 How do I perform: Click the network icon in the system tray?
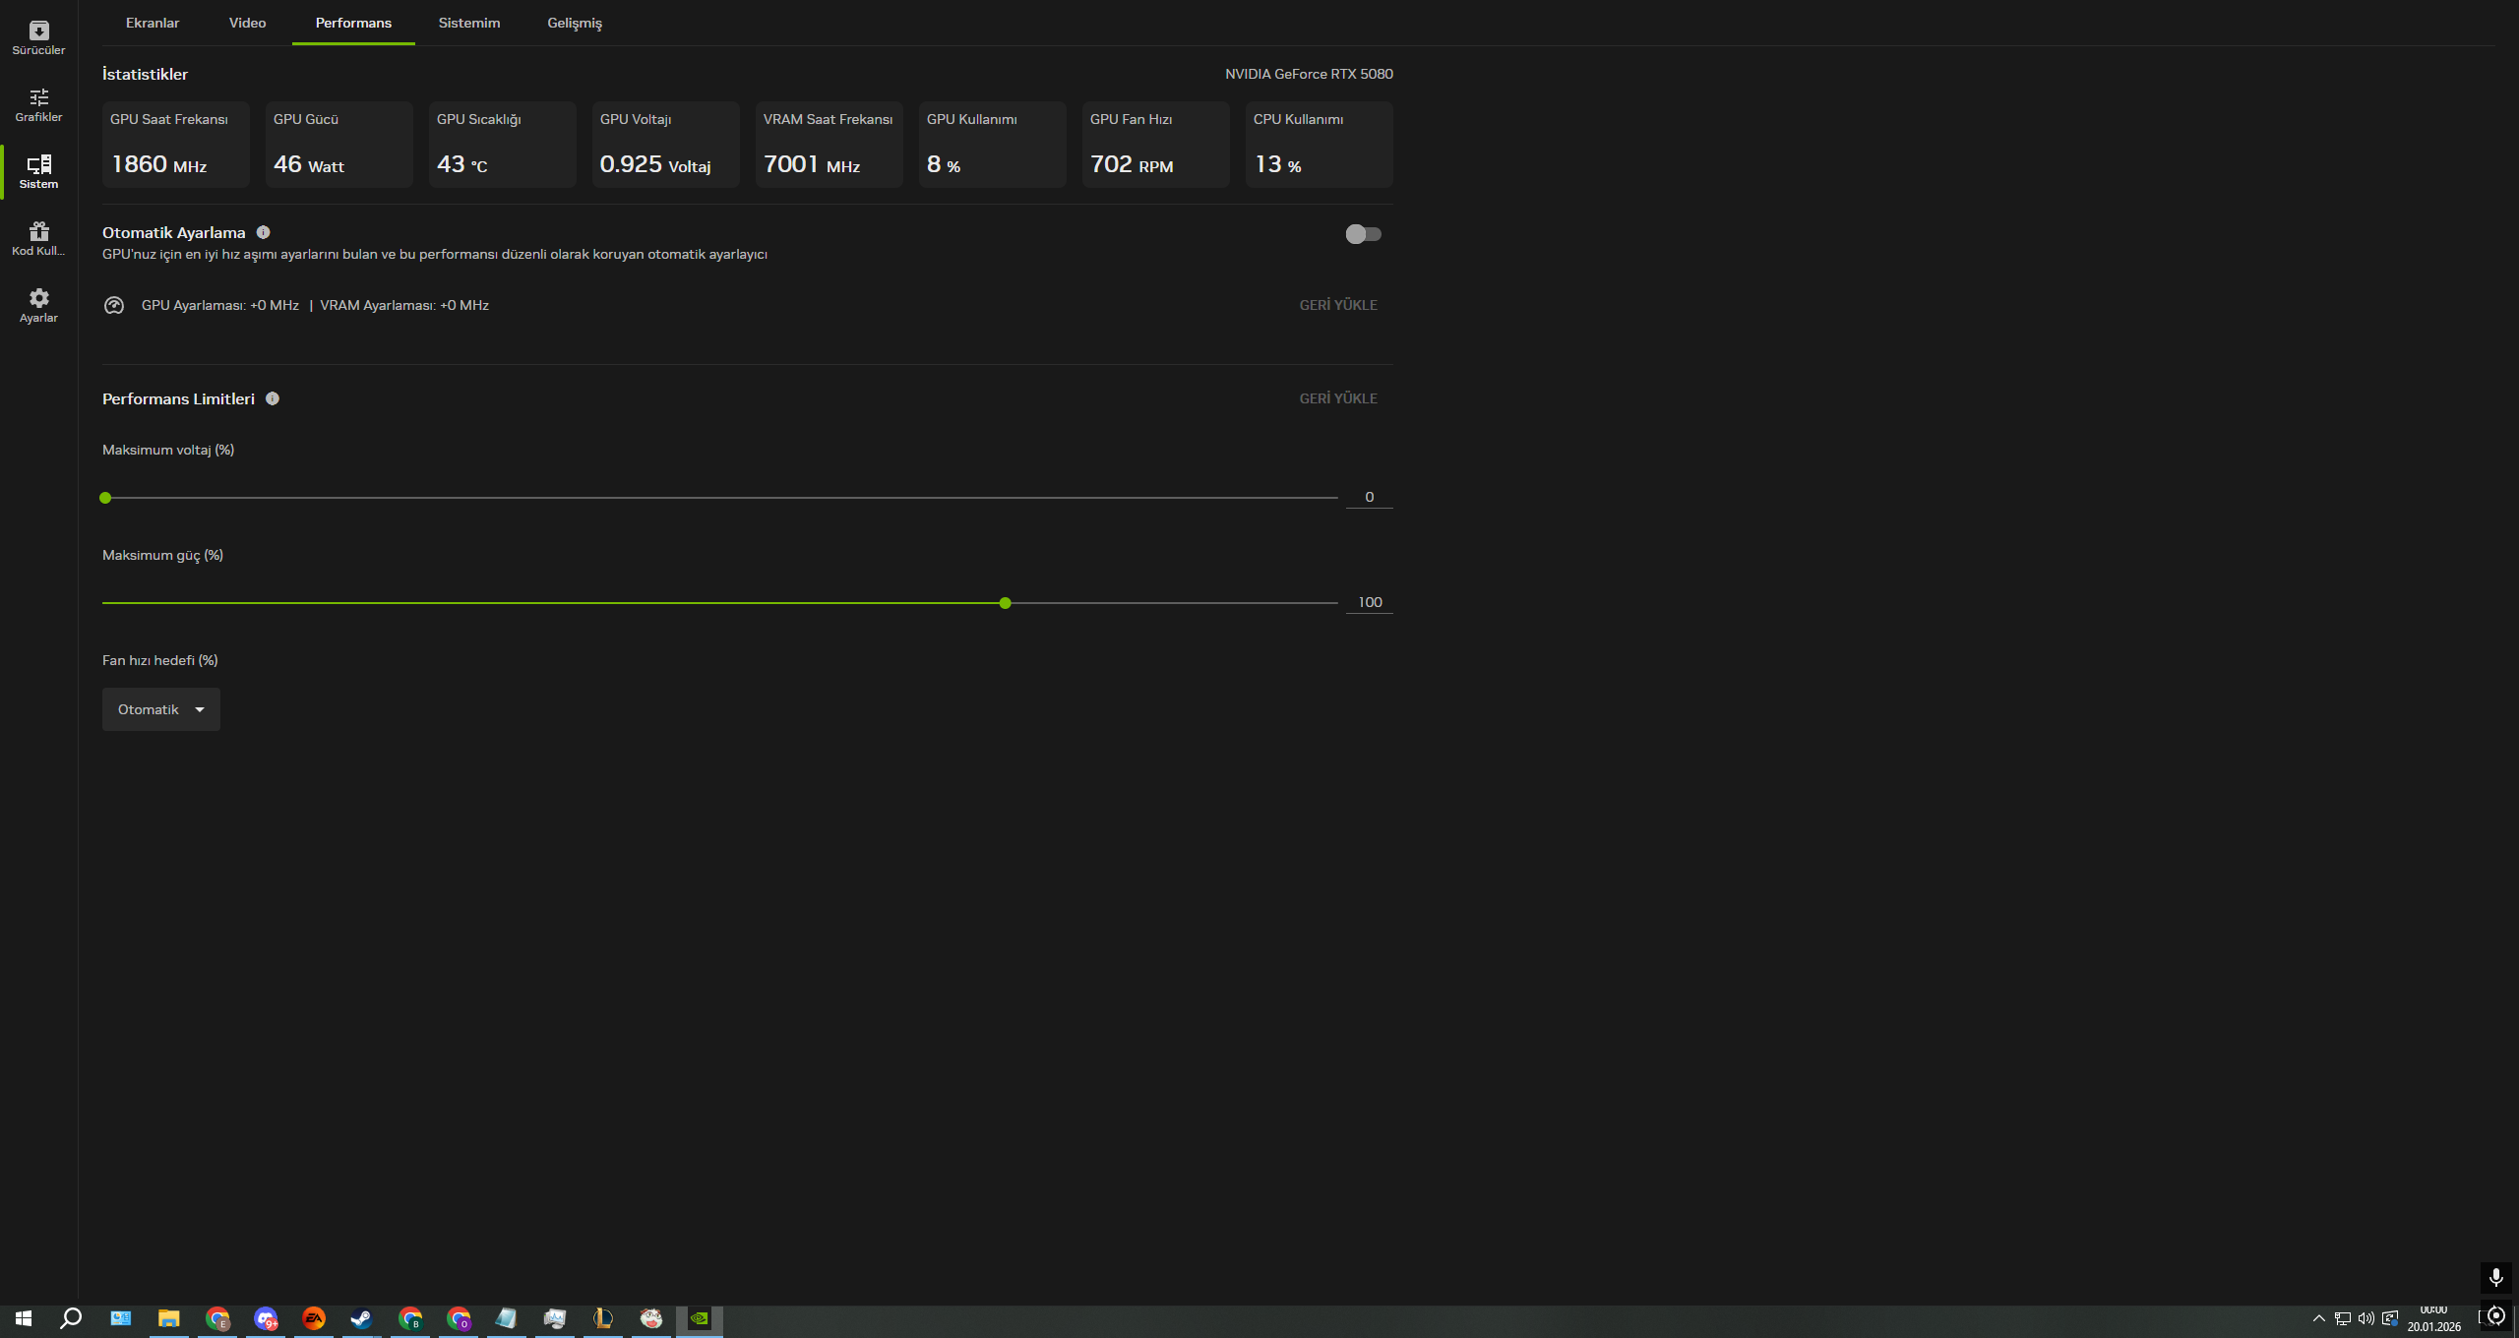click(x=2343, y=1318)
